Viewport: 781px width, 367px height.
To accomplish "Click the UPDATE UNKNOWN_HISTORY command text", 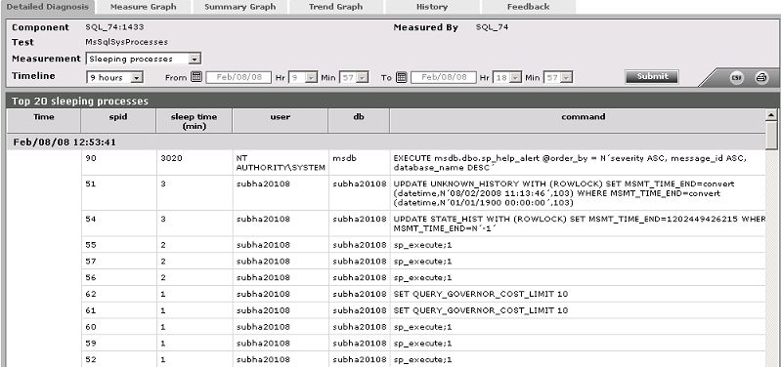I will pyautogui.click(x=564, y=193).
